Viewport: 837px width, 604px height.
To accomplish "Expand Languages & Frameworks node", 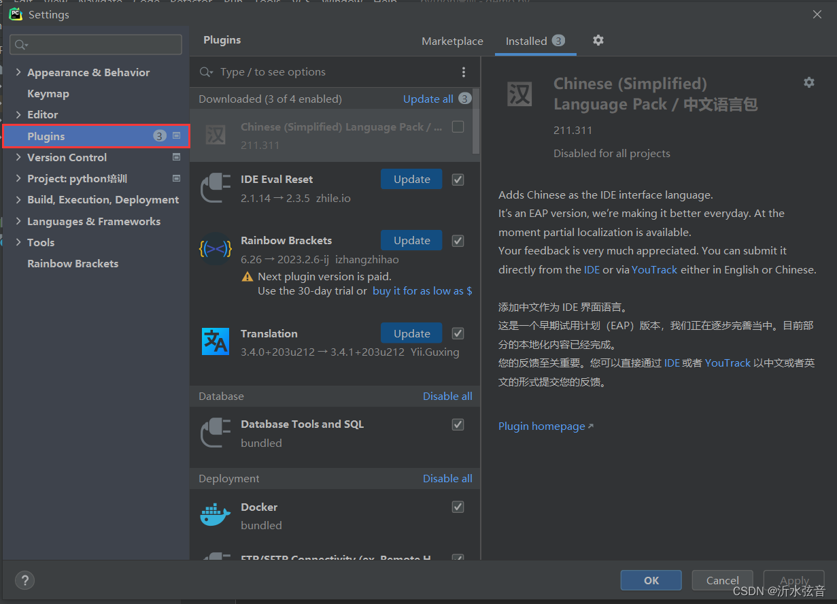I will (x=18, y=221).
